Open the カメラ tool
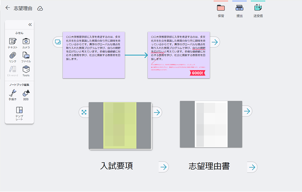The width and height of the screenshot is (302, 192). click(x=26, y=42)
